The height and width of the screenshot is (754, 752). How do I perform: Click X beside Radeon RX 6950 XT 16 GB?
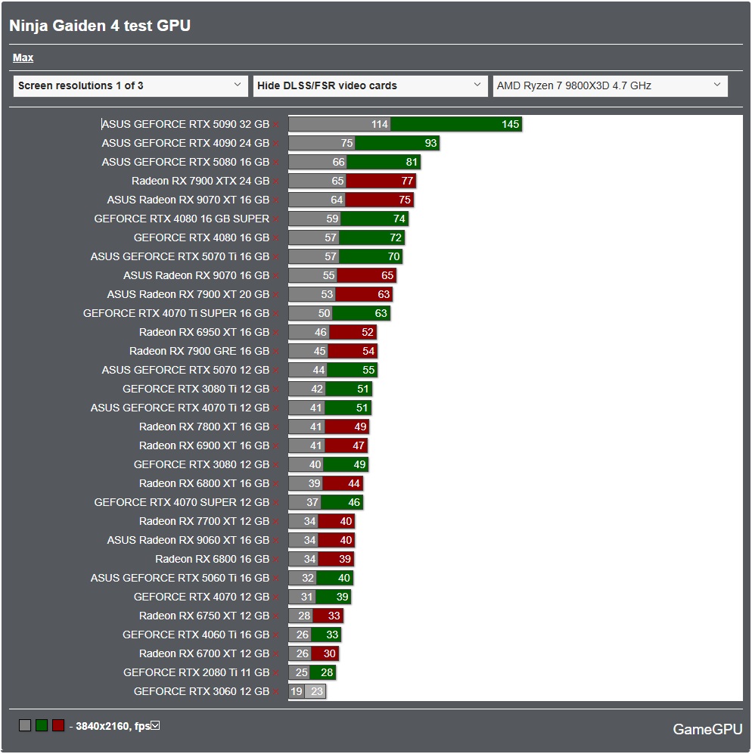click(x=277, y=332)
